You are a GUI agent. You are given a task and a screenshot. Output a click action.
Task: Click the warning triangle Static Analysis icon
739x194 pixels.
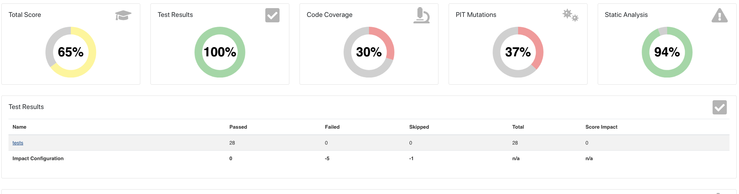pyautogui.click(x=719, y=16)
